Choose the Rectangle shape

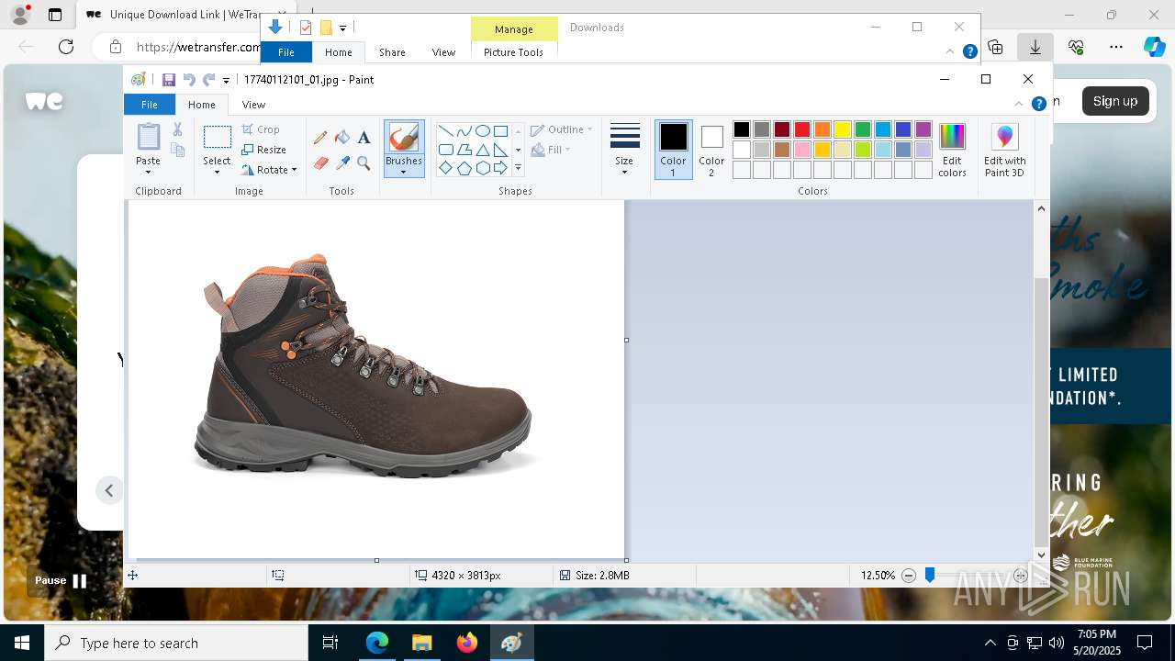[500, 130]
